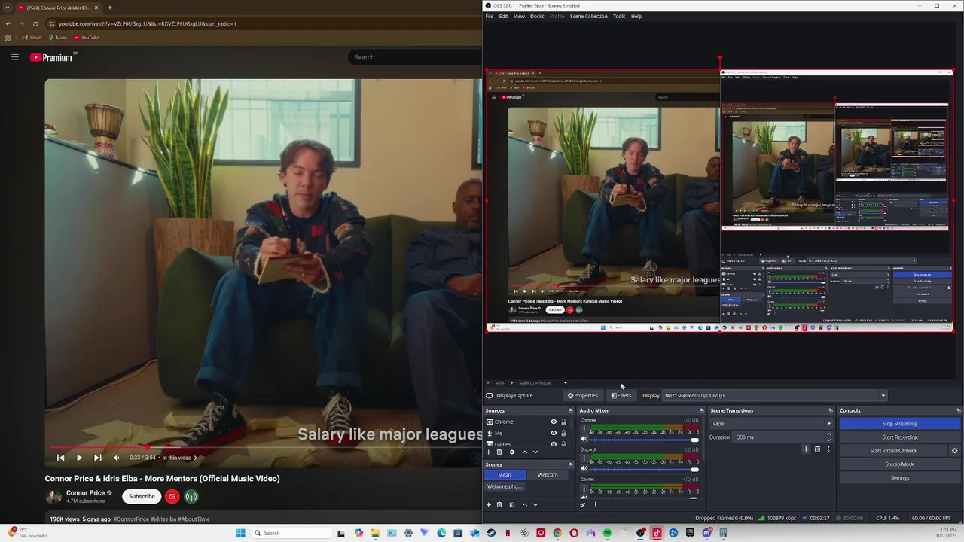964x542 pixels.
Task: Open Chrome tab search dropdown arrow
Action: point(8,8)
